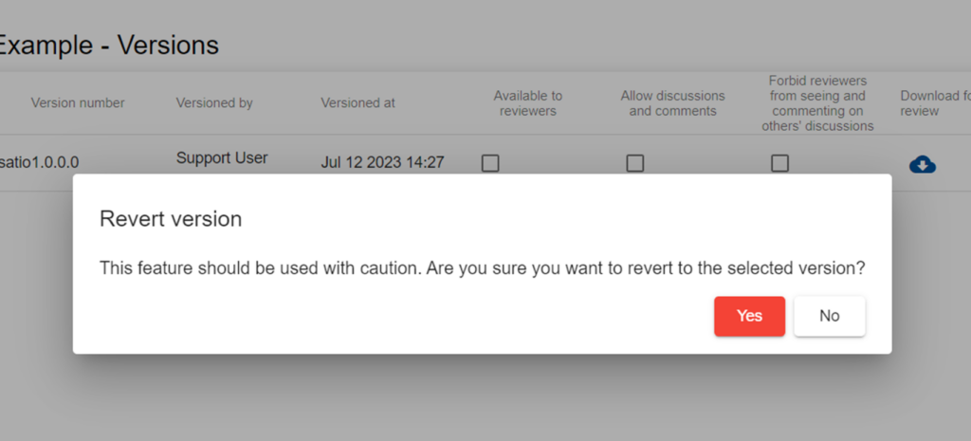971x441 pixels.
Task: Click the Jul 12 2023 14:27 timestamp
Action: (382, 162)
